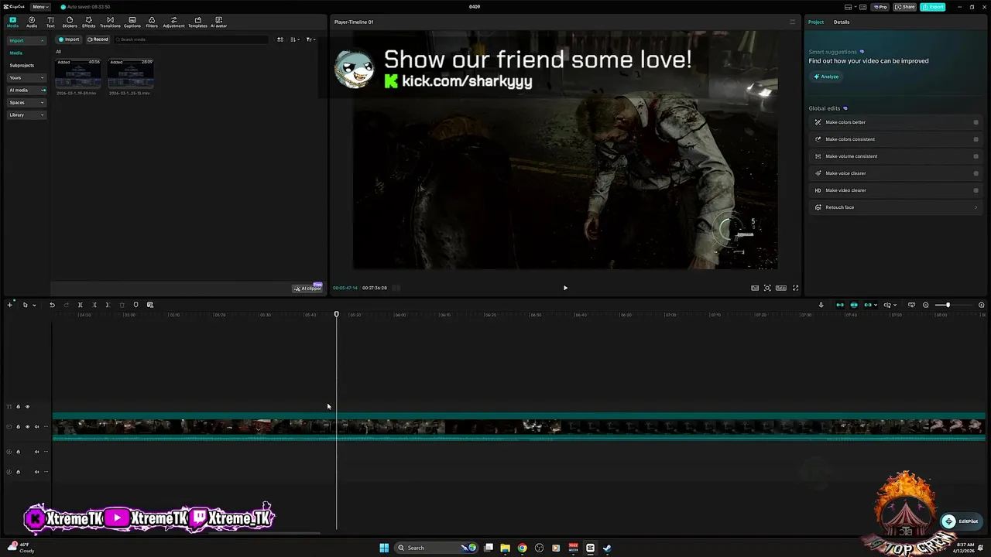The width and height of the screenshot is (991, 557).
Task: Toggle Make voice clearer
Action: 976,173
